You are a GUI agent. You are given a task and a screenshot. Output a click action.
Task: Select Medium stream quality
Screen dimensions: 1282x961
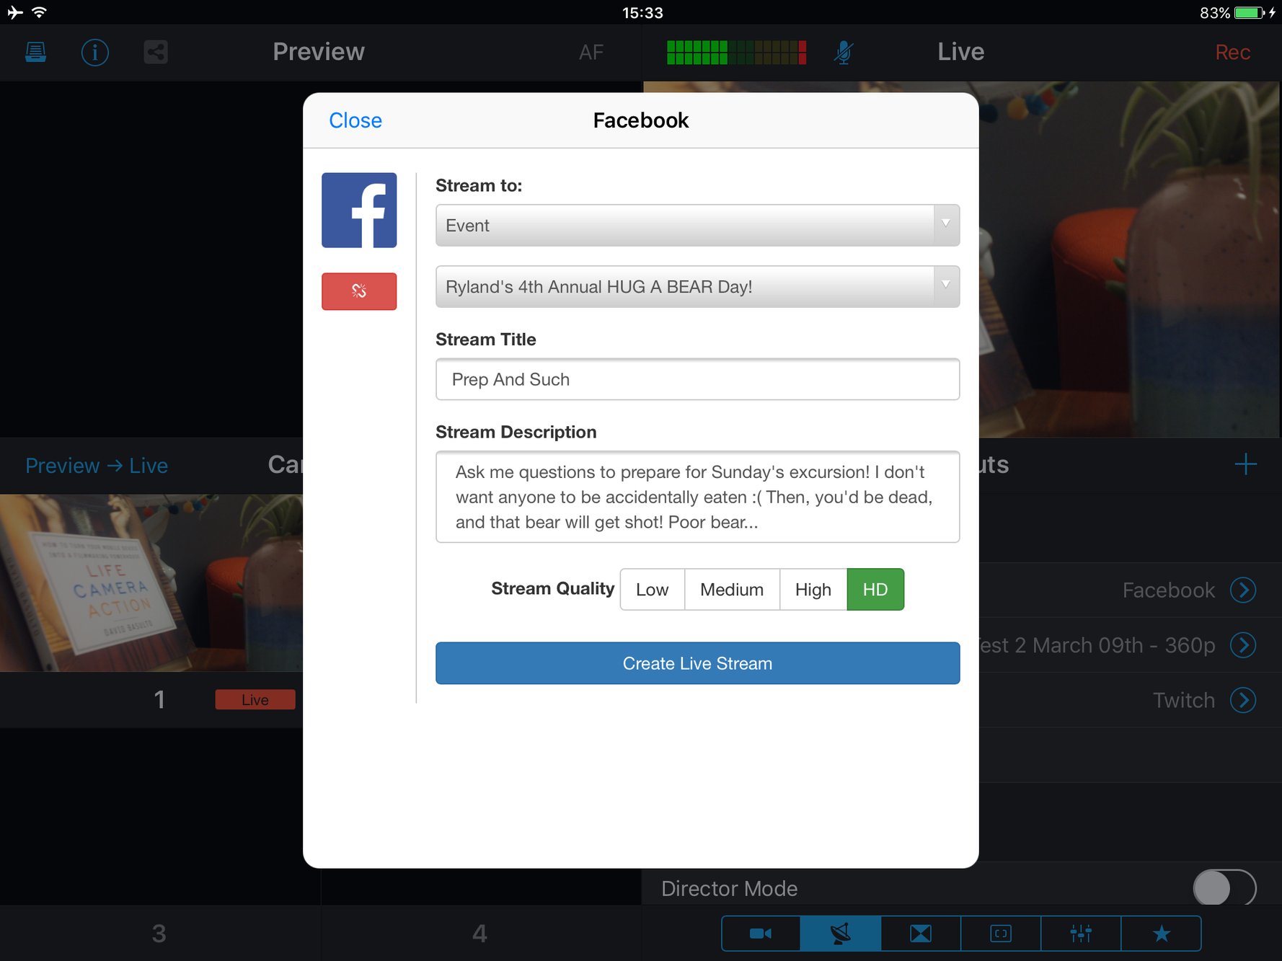click(731, 589)
